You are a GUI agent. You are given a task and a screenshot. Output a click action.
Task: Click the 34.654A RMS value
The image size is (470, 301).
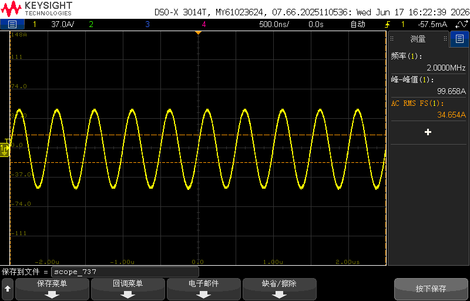click(451, 115)
